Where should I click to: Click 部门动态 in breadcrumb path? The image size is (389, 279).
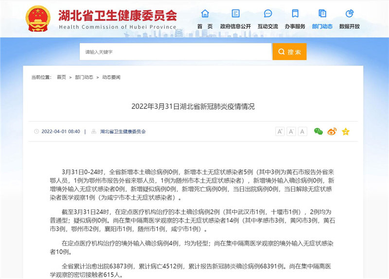pos(84,77)
